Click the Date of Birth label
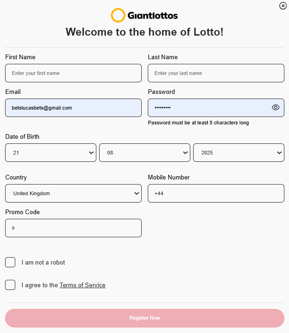The width and height of the screenshot is (289, 333). point(22,137)
